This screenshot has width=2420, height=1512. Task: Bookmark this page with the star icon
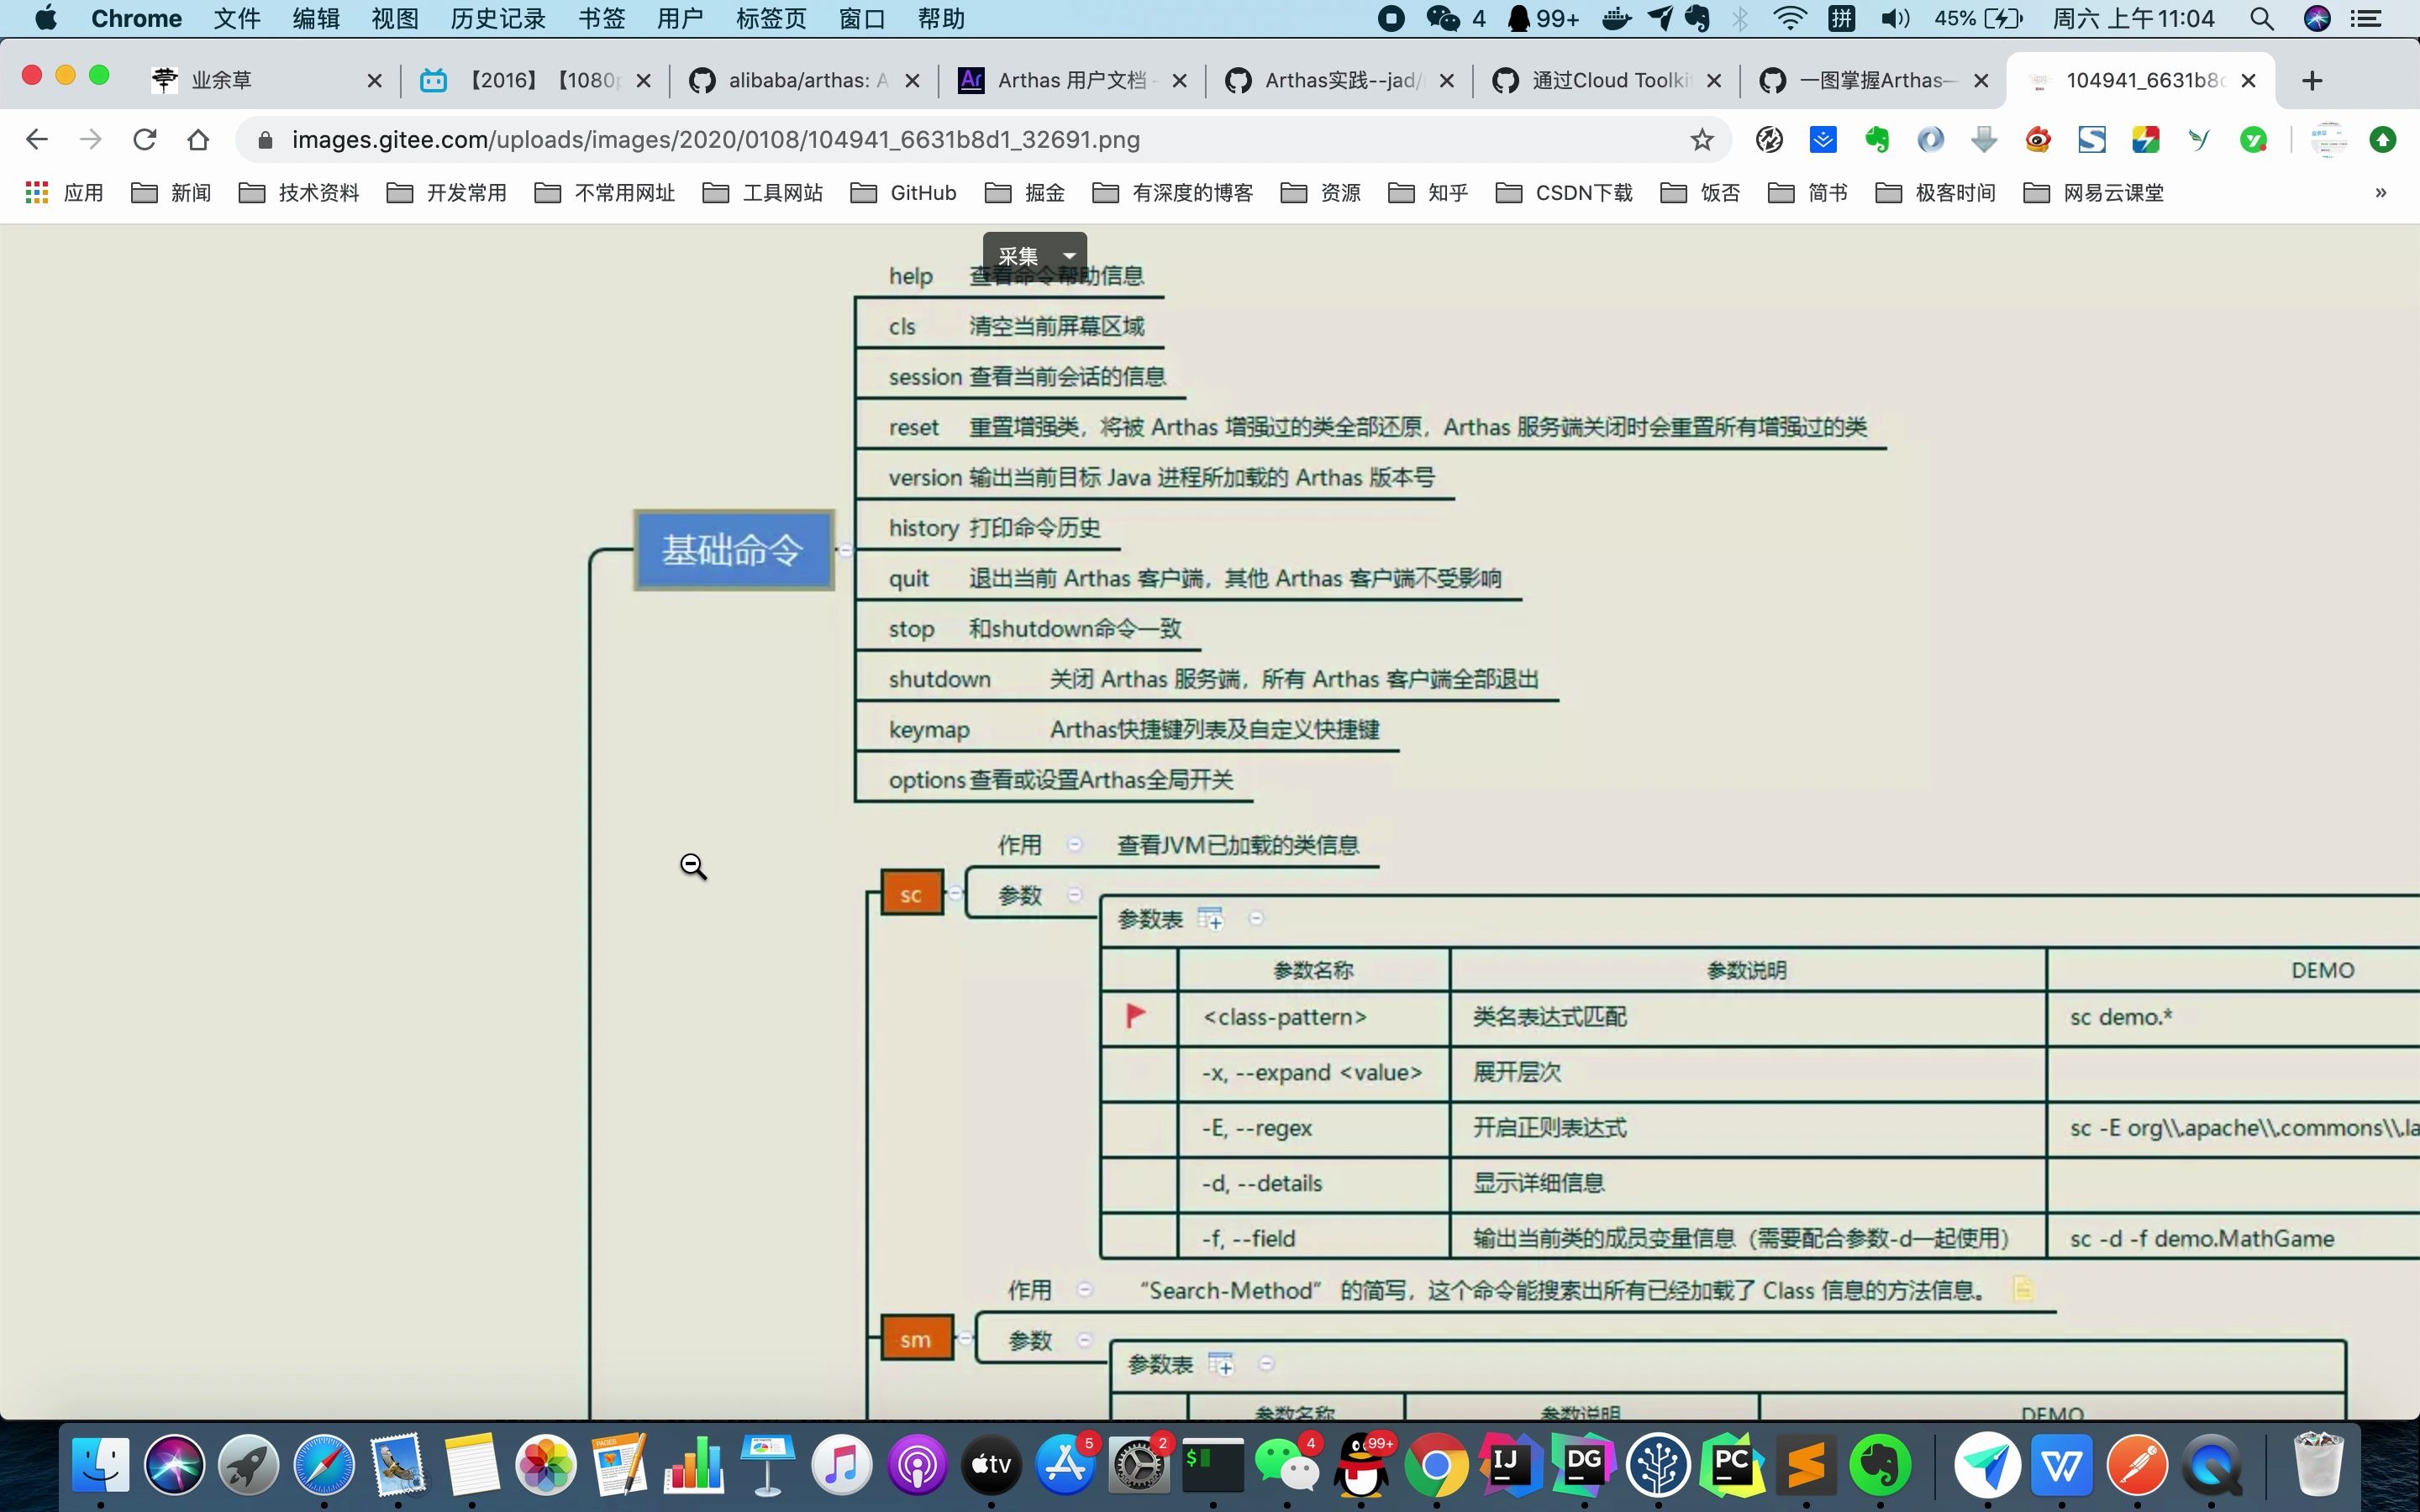point(1702,140)
